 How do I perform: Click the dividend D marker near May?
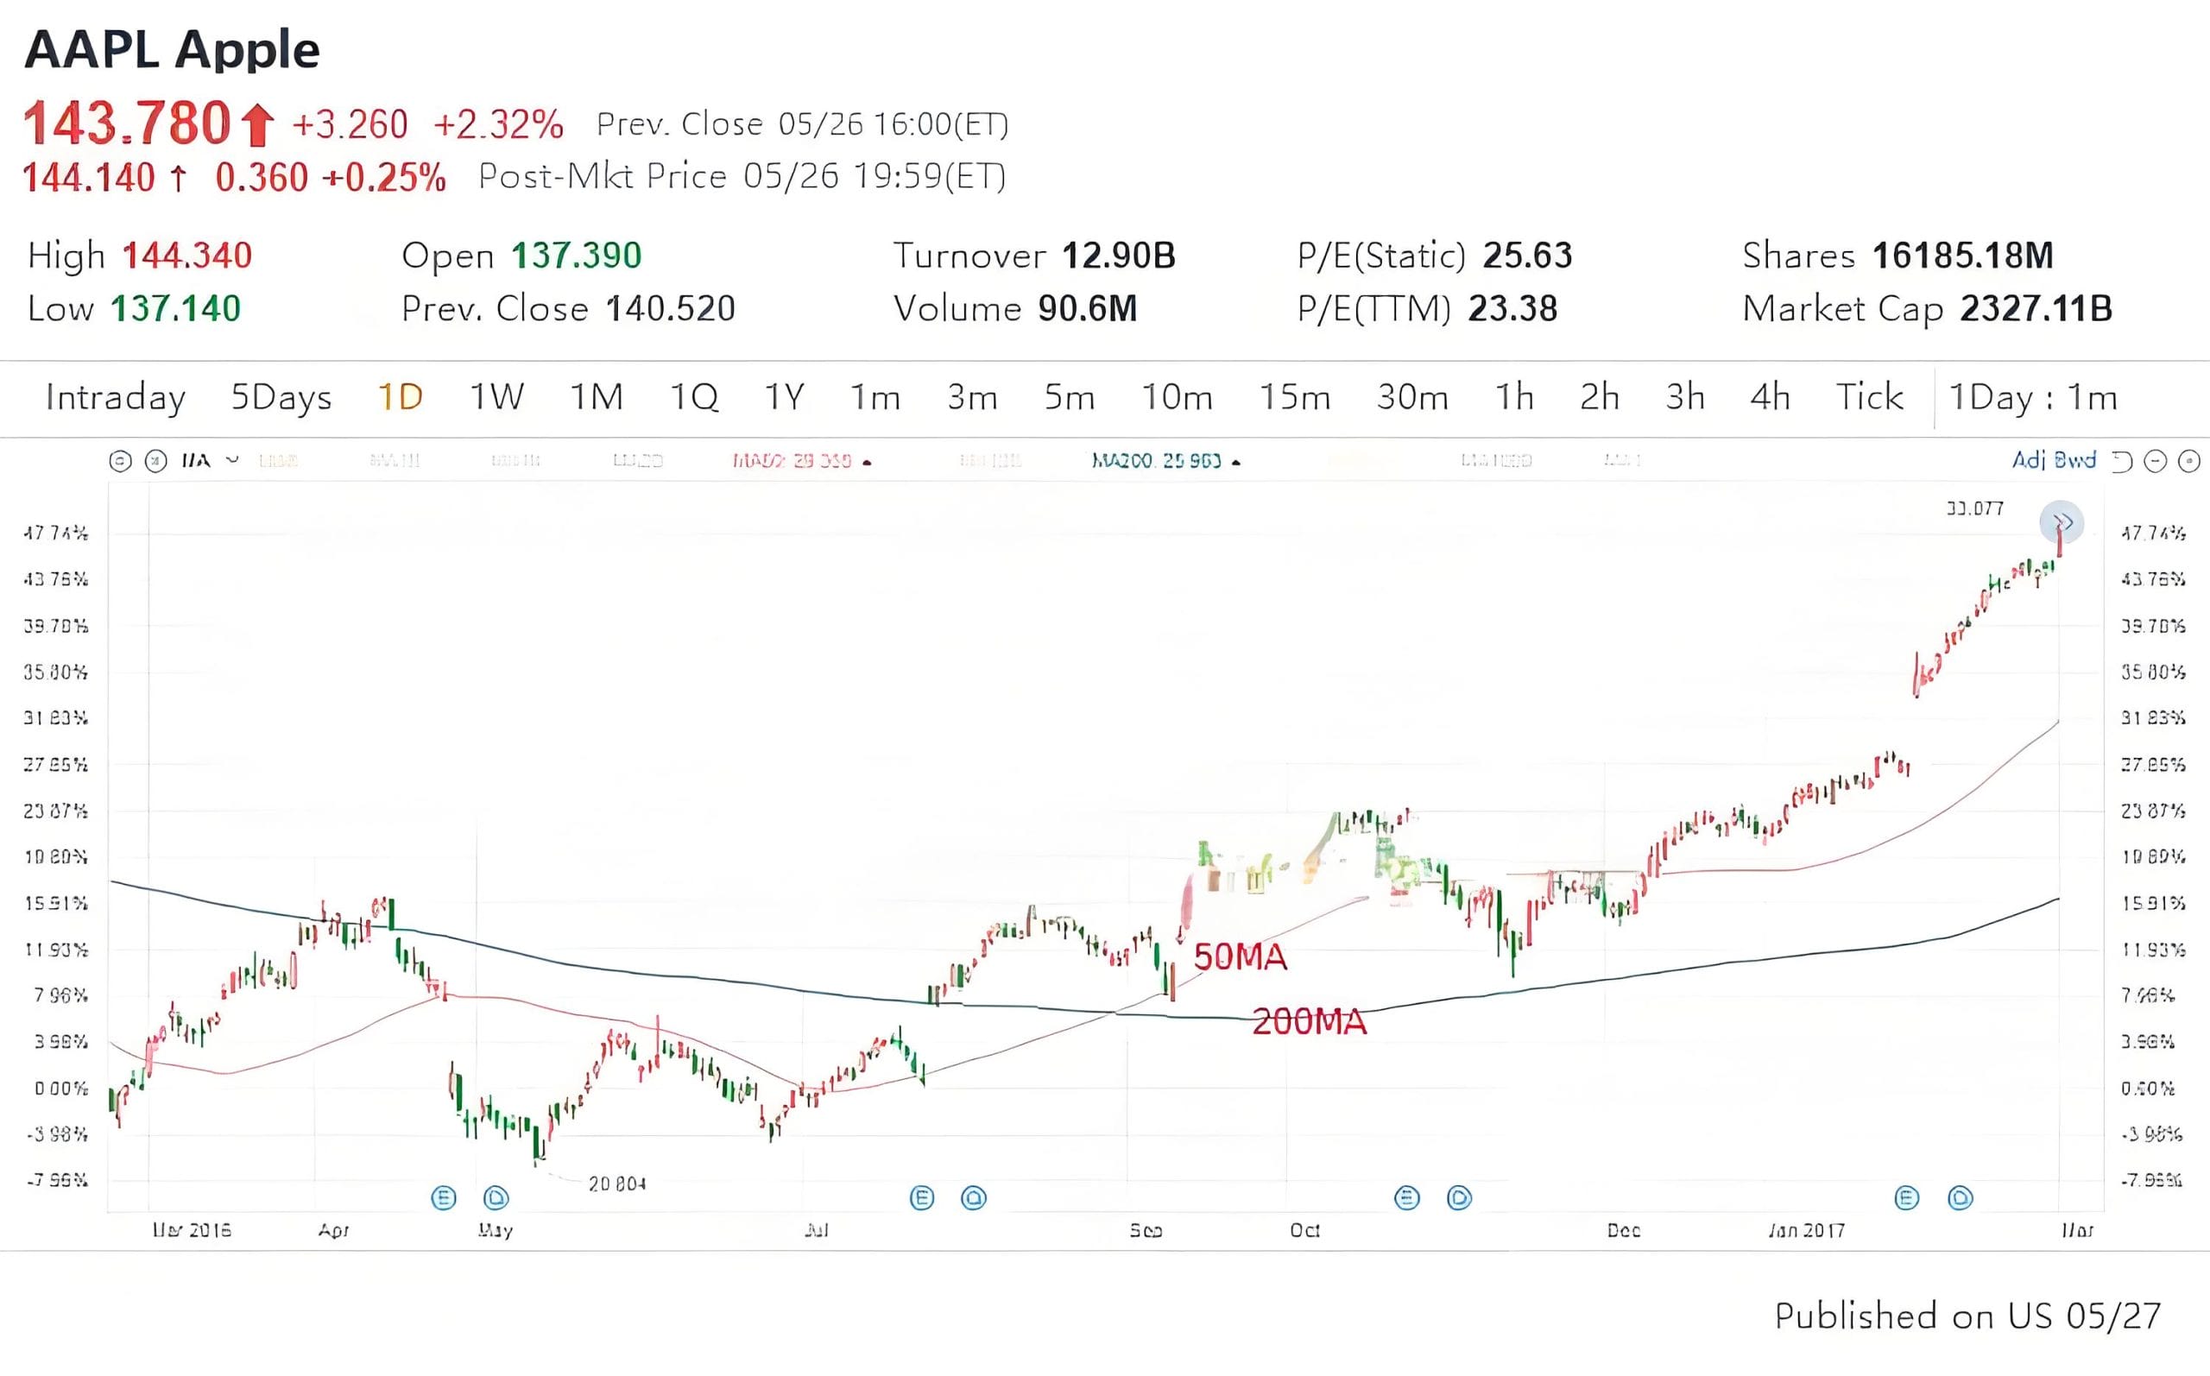pyautogui.click(x=496, y=1197)
